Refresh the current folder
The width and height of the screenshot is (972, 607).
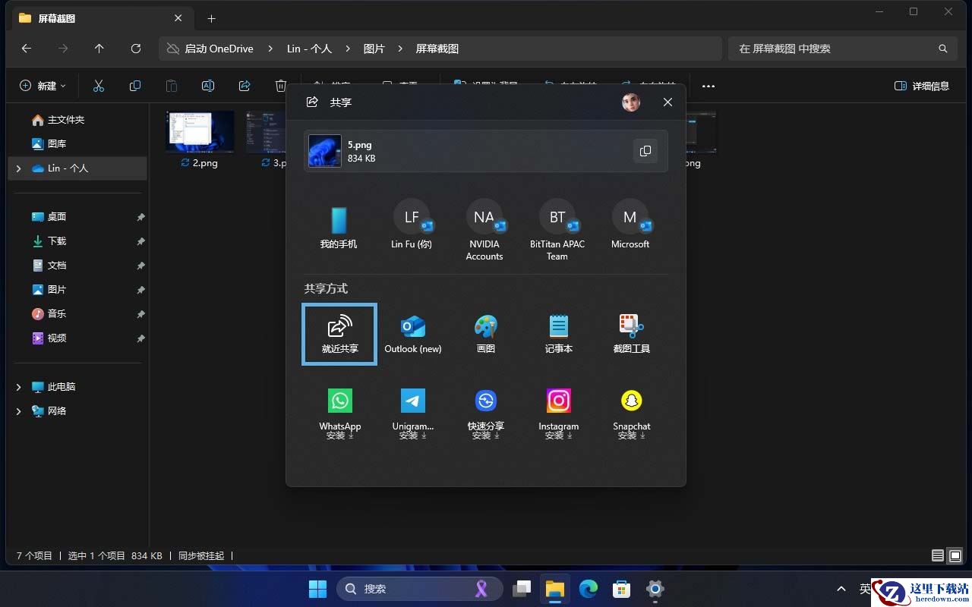[x=136, y=49]
